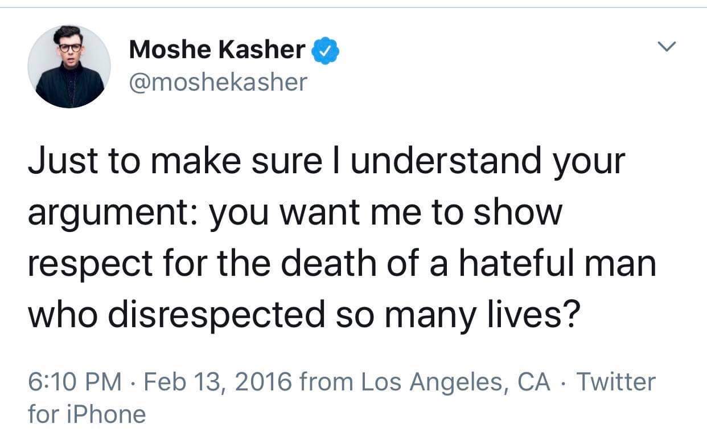Click "for iPhone" on the last line
This screenshot has width=707, height=440.
click(x=87, y=413)
